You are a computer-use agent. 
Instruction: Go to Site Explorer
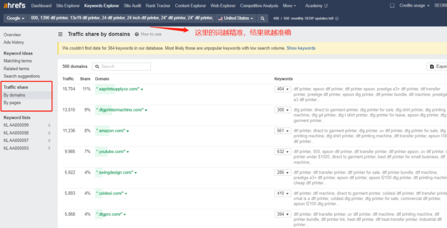point(68,6)
